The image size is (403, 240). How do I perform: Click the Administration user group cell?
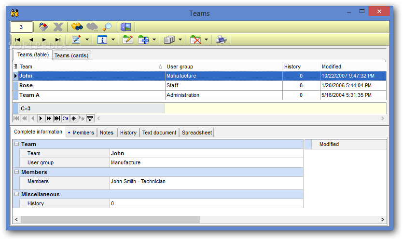tap(223, 95)
